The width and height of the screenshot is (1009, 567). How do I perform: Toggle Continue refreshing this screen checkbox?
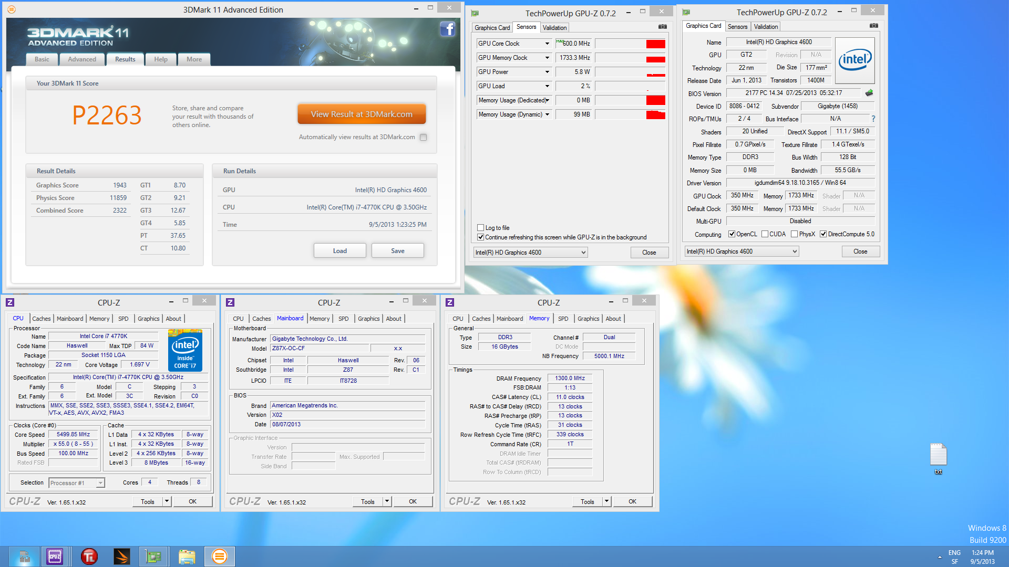pyautogui.click(x=480, y=237)
